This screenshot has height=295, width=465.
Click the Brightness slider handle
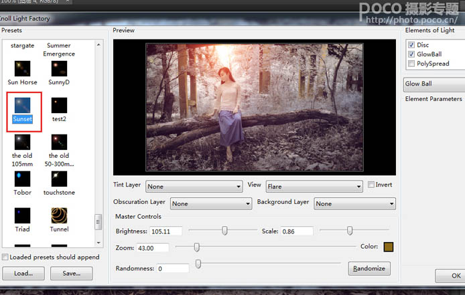[x=224, y=230]
